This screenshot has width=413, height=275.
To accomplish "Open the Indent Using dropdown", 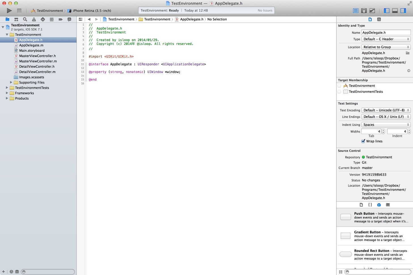I will point(386,125).
